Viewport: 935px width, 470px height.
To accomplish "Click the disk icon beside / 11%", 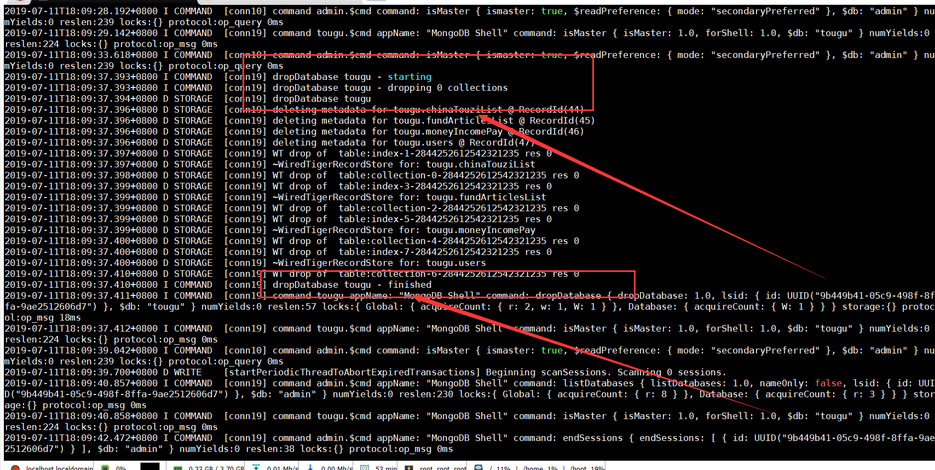I will click(x=478, y=467).
